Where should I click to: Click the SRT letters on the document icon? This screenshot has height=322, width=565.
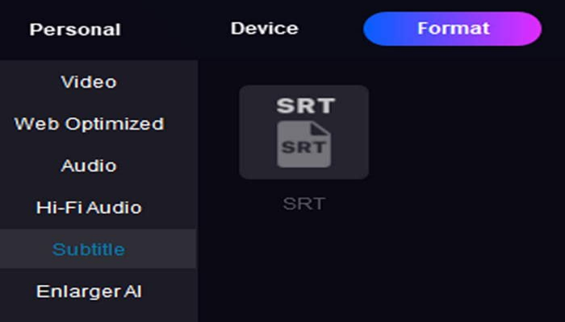[x=303, y=147]
